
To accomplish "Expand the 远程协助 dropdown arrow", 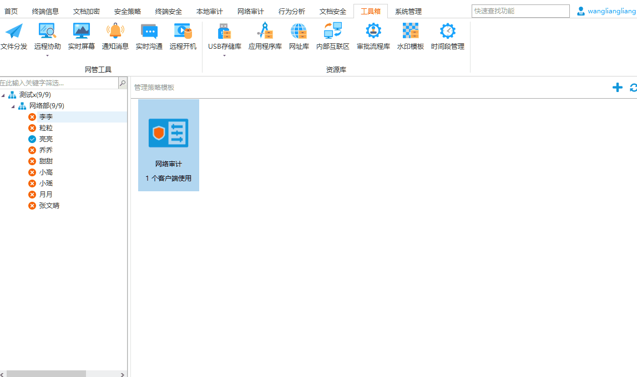I will point(47,55).
